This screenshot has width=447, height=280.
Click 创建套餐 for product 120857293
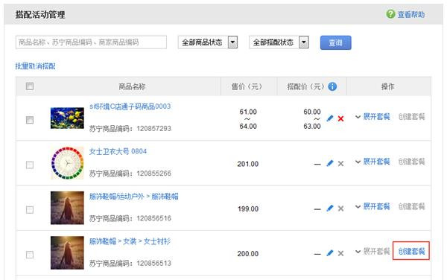click(411, 117)
